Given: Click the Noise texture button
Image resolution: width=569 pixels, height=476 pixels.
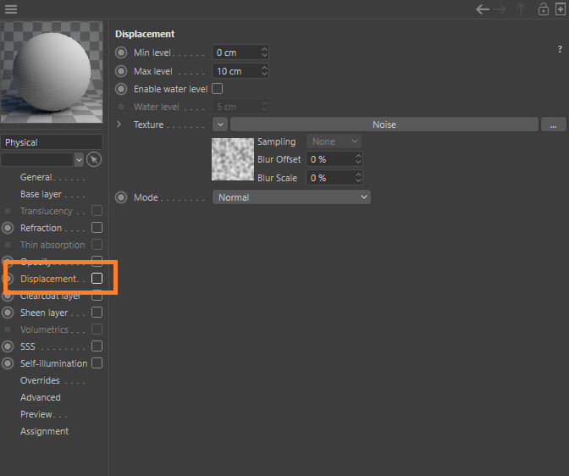Looking at the screenshot, I should click(x=384, y=125).
